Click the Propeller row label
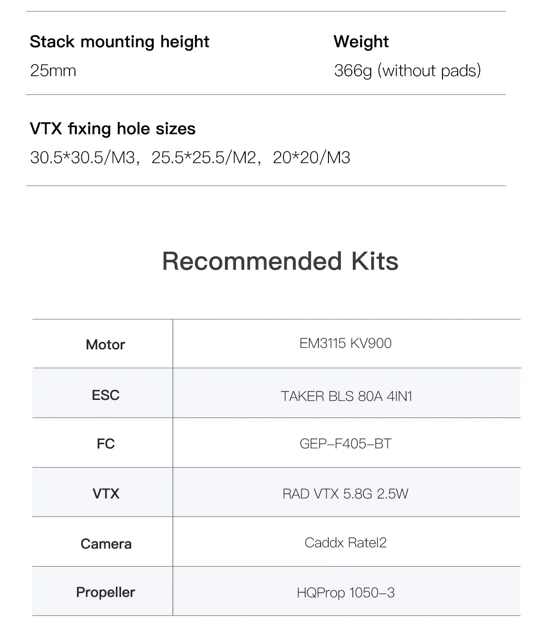Screen dimensions: 552x642 click(x=105, y=592)
